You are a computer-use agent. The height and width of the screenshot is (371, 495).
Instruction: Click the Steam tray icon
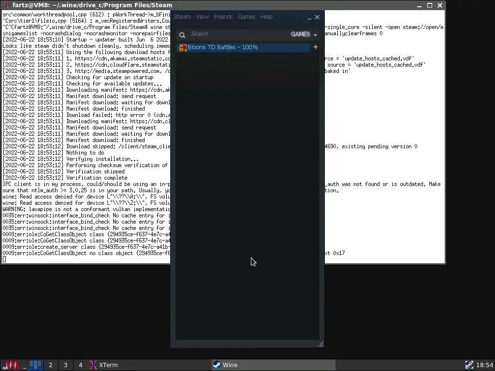pos(469,365)
